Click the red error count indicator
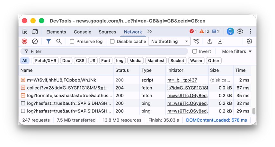 click(193, 31)
